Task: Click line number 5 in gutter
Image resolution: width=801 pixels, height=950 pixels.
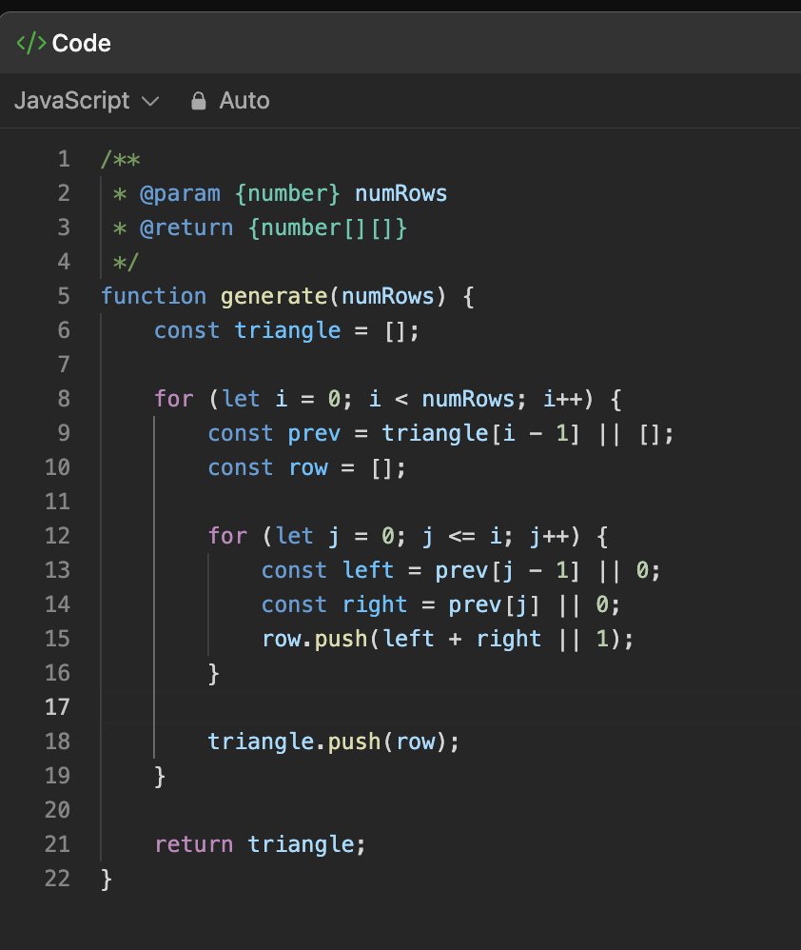Action: click(x=64, y=296)
